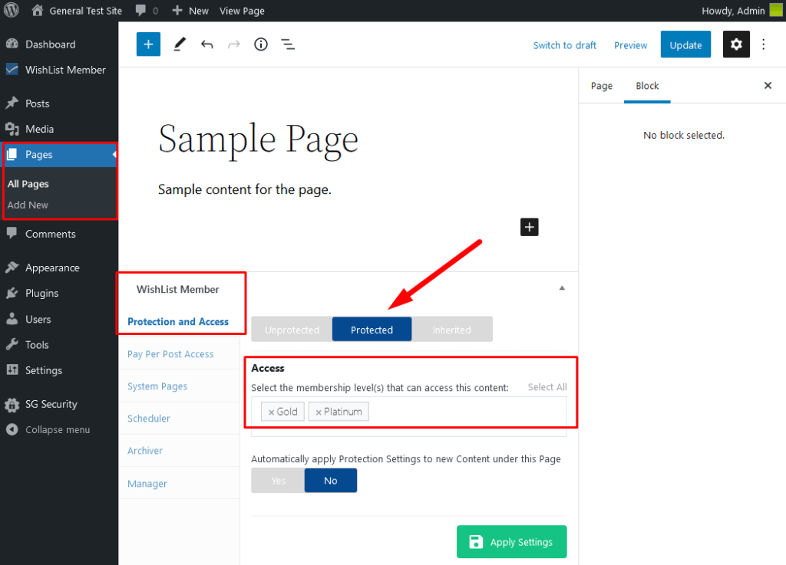Open the Scheduler section
Image resolution: width=786 pixels, height=565 pixels.
pos(149,419)
